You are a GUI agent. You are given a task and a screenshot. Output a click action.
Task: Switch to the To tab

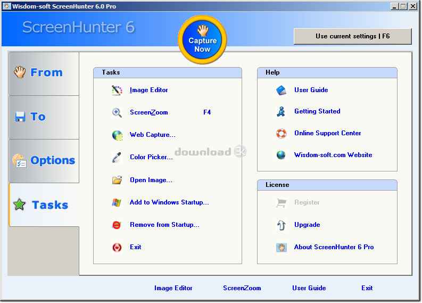pyautogui.click(x=44, y=117)
